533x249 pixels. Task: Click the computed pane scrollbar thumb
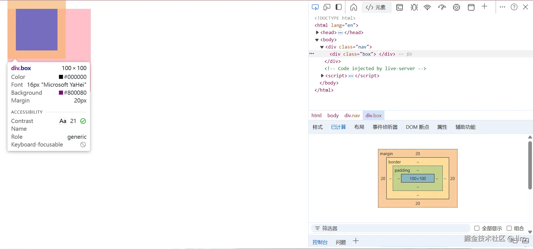pos(530,165)
